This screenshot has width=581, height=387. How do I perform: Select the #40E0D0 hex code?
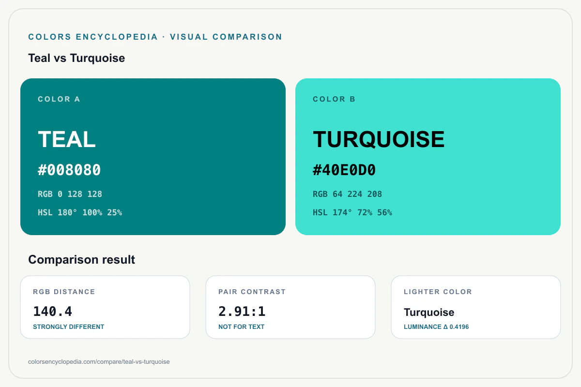[344, 170]
